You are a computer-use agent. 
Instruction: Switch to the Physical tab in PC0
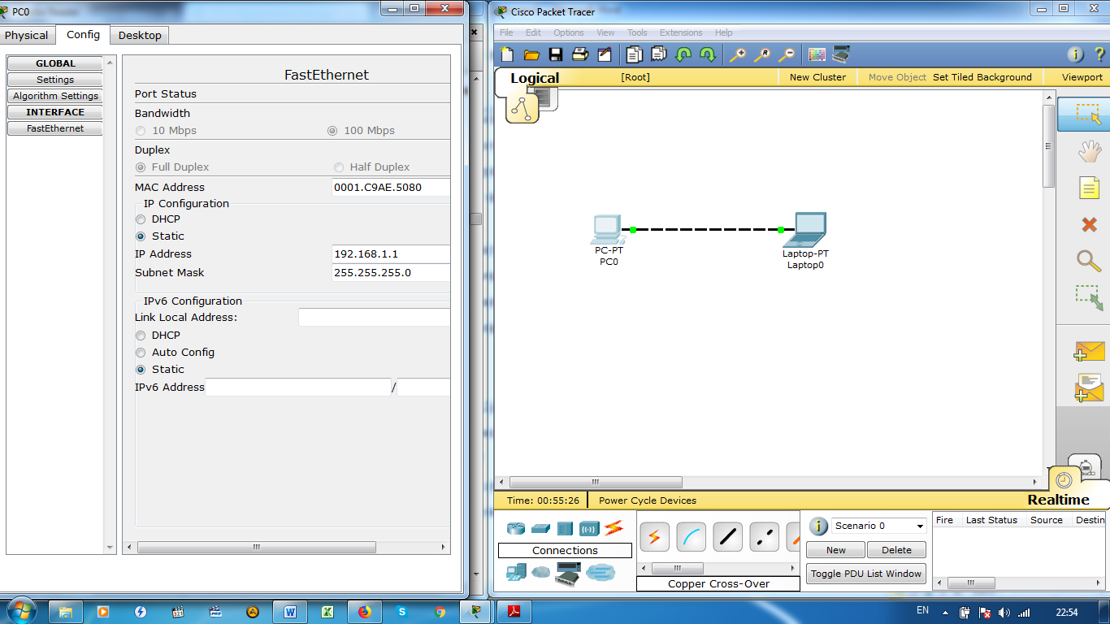point(27,35)
